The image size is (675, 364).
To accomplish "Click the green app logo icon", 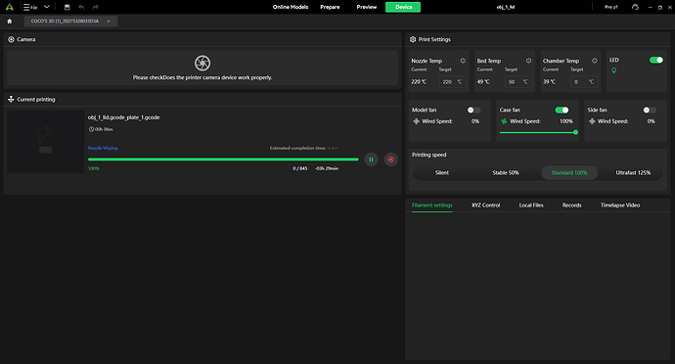I will (x=9, y=7).
